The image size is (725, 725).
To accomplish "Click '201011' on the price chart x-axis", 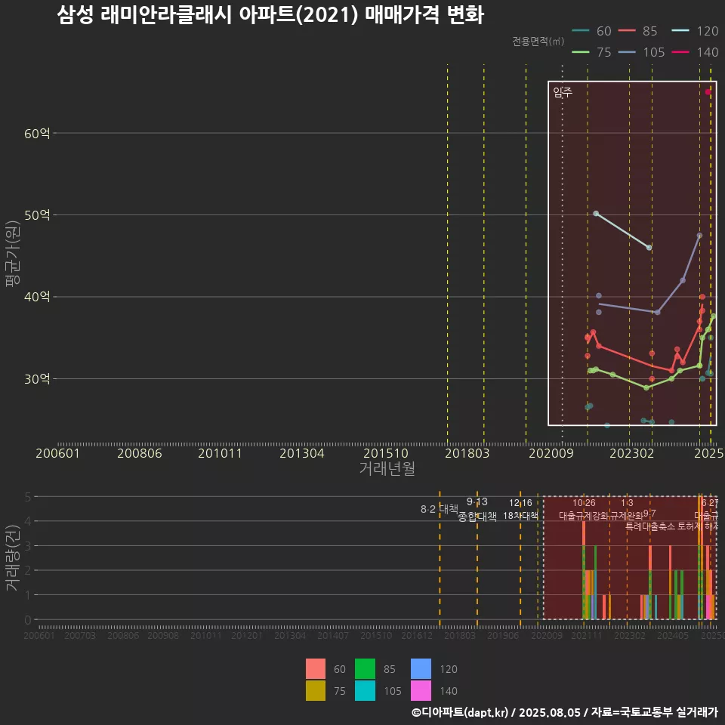I will click(220, 453).
